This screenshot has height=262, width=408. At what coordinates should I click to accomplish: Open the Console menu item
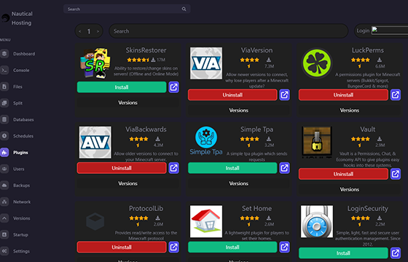[21, 70]
